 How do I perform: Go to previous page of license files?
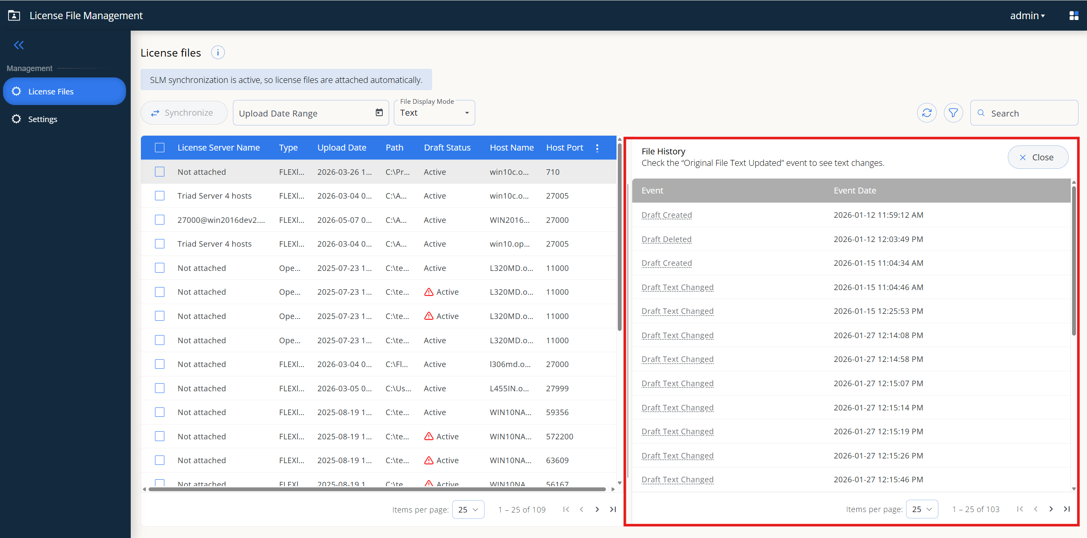click(582, 510)
